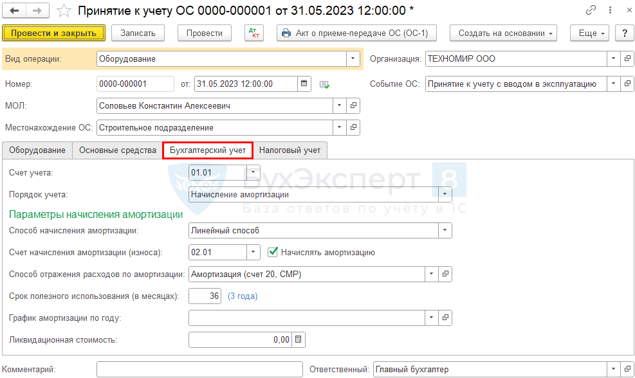Open the Создать на основании menu
635x378 pixels.
pyautogui.click(x=502, y=33)
